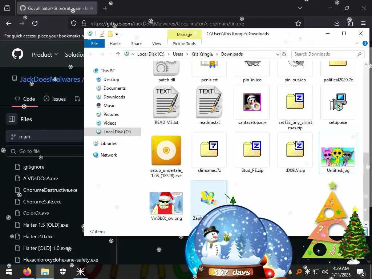This screenshot has width=372, height=279.
Task: Click Explorer up-directory arrow
Action: 118,54
